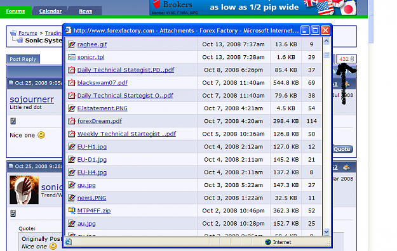Click the page icon in the popup status bar

[68, 242]
